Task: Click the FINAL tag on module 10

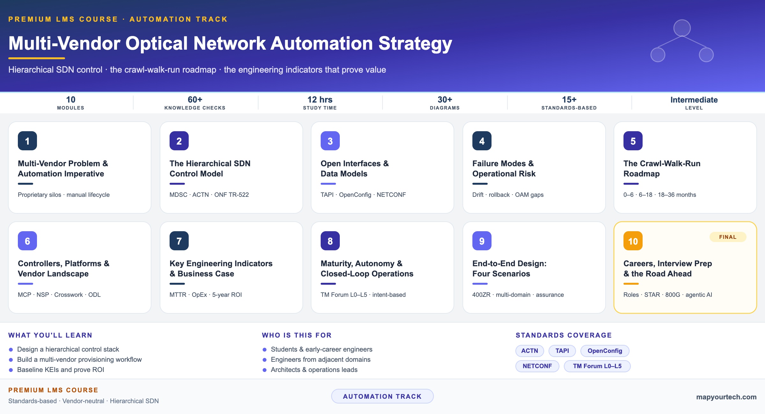Action: [728, 237]
